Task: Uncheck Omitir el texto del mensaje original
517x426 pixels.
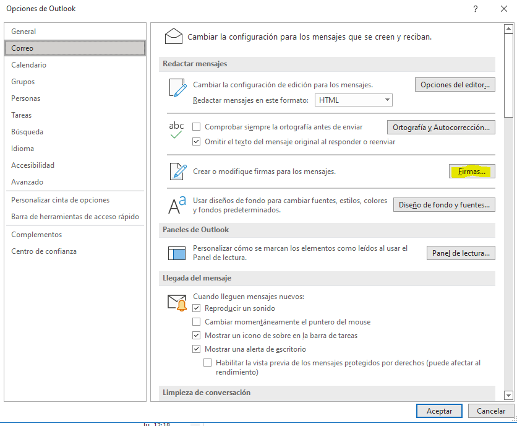Action: pos(197,142)
